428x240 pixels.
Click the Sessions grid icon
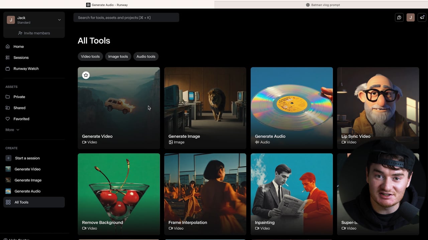(x=8, y=58)
